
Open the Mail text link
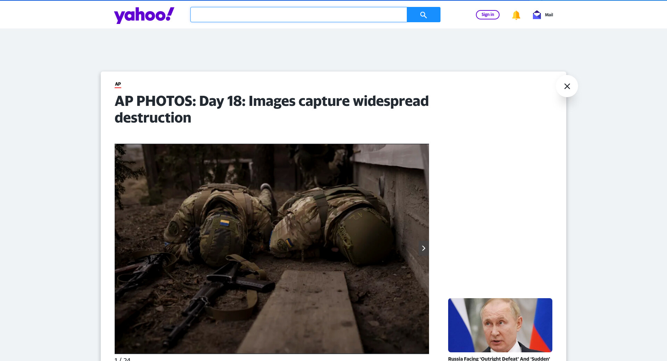[x=549, y=15]
